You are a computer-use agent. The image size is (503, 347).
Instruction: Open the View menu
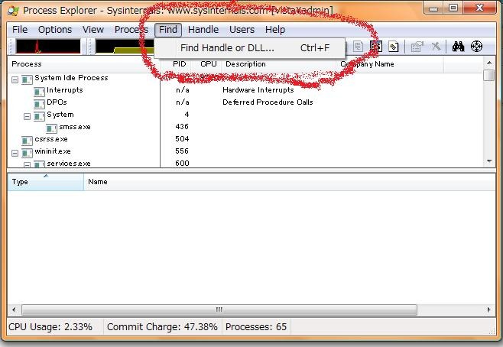pyautogui.click(x=93, y=30)
